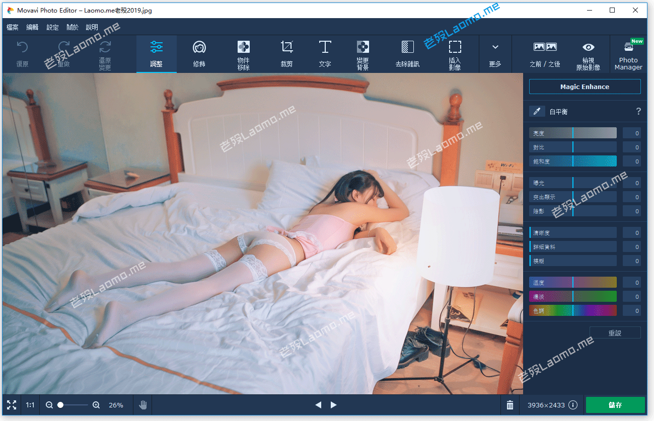
Task: Select the Object Removal (物件移除) tool
Action: tap(244, 54)
